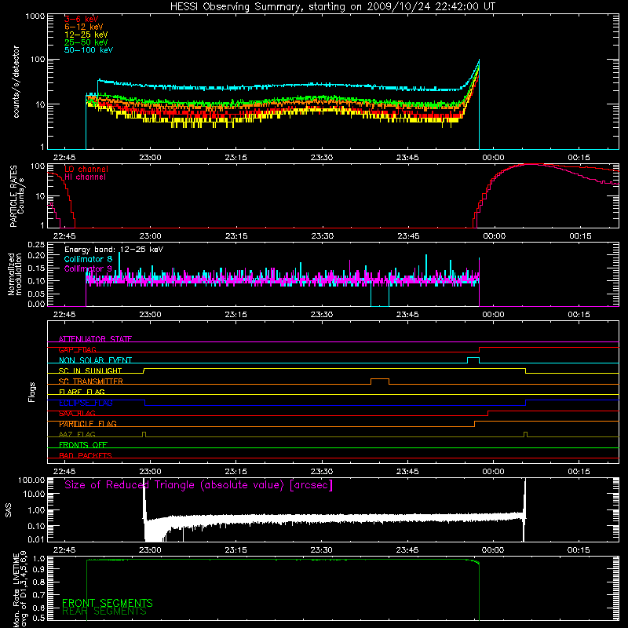
Task: Click the Size of Reduced Triangle caption
Action: 199,485
